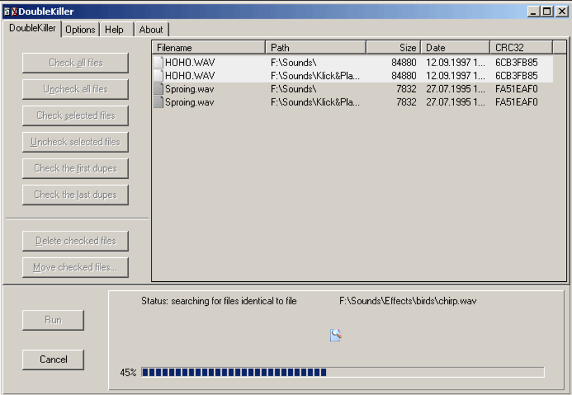Click the Move checked files... button
This screenshot has width=572, height=395.
[x=76, y=267]
